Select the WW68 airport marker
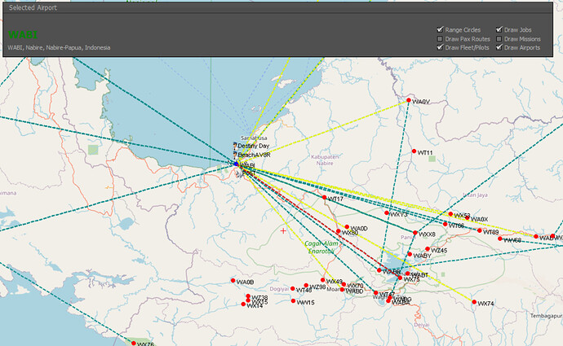This screenshot has width=563, height=346. tap(500, 239)
